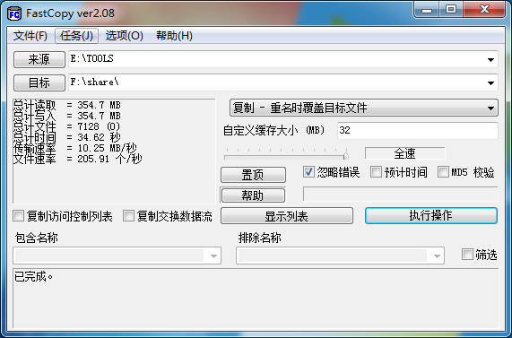Open the 选项(O) menu
This screenshot has width=512, height=338.
coord(124,36)
